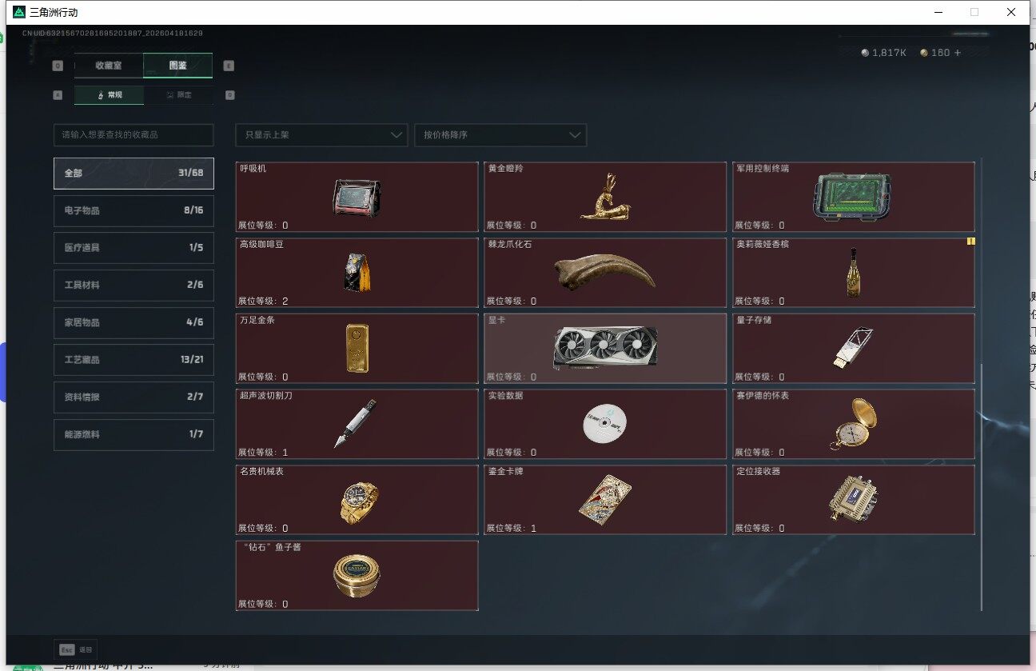Click the "钻石"鱼子酱 item name label
Image resolution: width=1036 pixels, height=671 pixels.
[x=273, y=547]
